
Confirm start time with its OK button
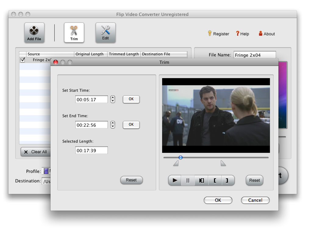pos(131,99)
